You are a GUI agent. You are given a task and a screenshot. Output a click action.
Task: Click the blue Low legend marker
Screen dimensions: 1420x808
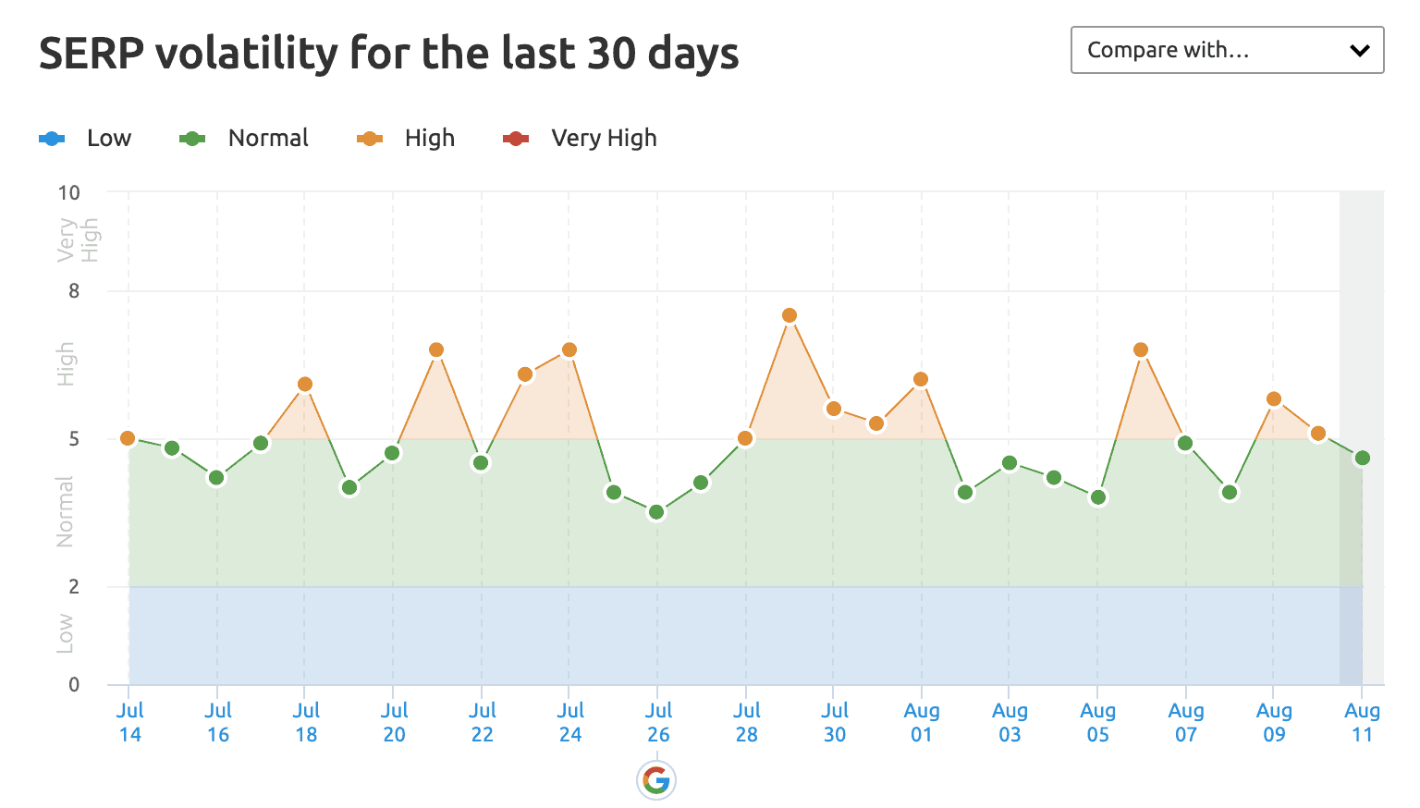(52, 139)
